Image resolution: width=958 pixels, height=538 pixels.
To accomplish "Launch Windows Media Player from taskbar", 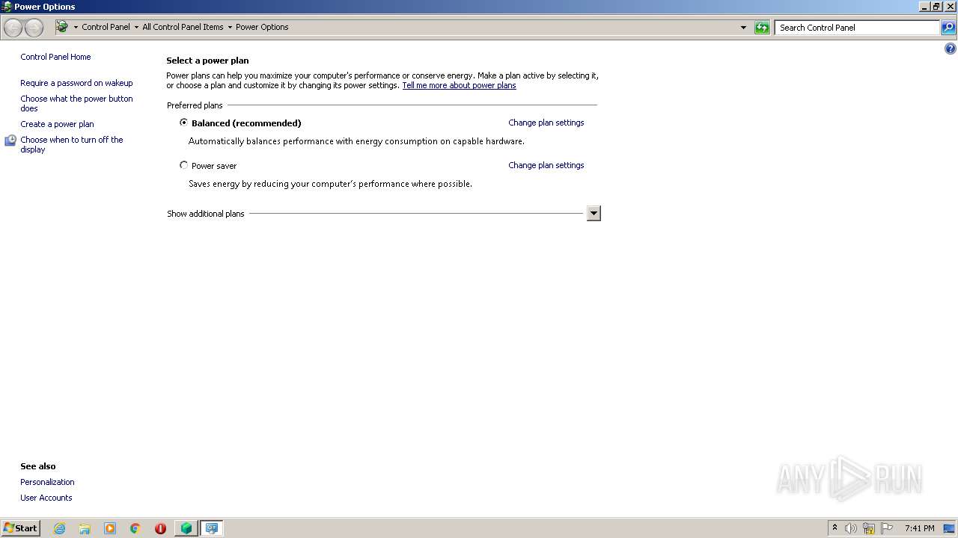I will [110, 528].
